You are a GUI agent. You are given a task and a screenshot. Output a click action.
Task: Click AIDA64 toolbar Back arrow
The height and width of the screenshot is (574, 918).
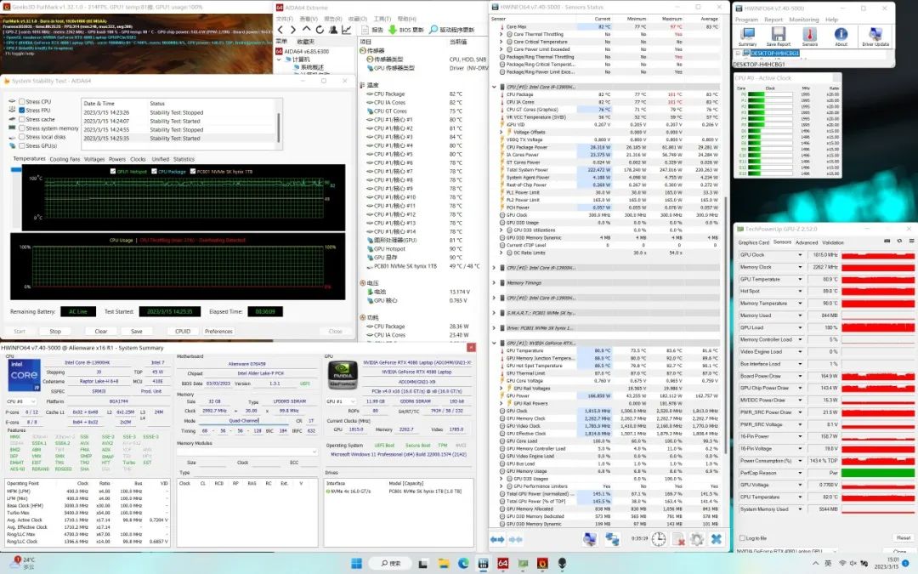280,30
